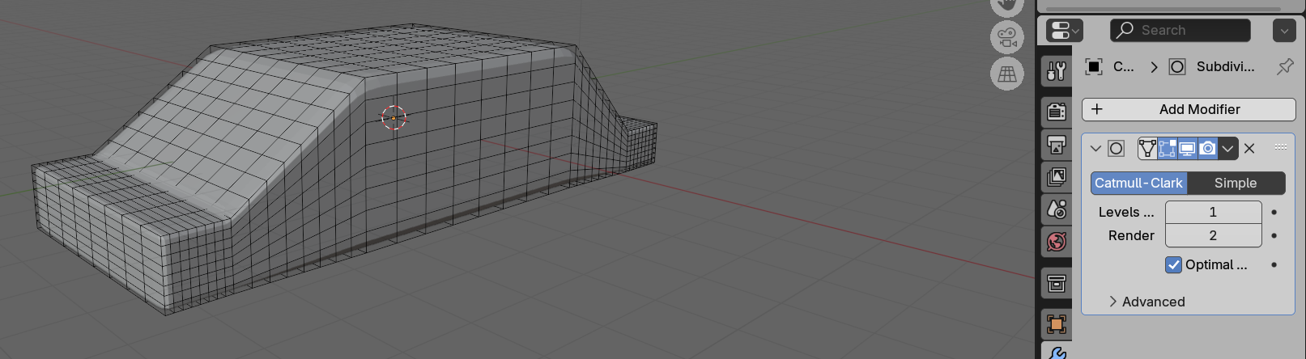1306x359 pixels.
Task: Toggle the pin properties context icon
Action: tap(1285, 66)
